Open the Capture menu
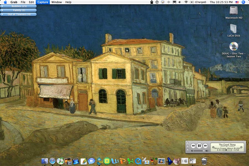 43,2
